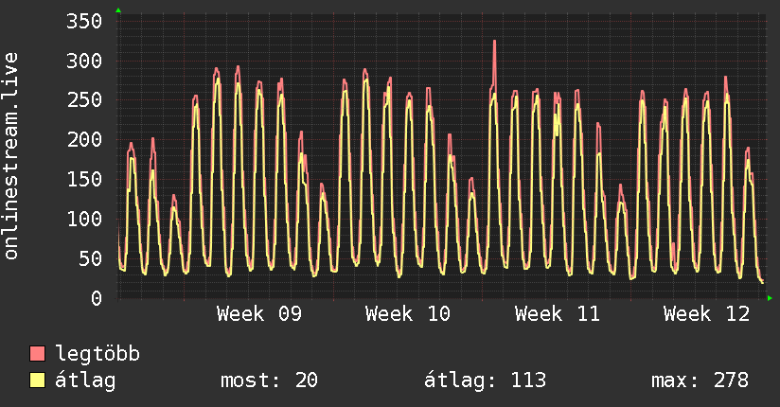
Task: Click the 250 y-axis label
Action: (x=84, y=100)
